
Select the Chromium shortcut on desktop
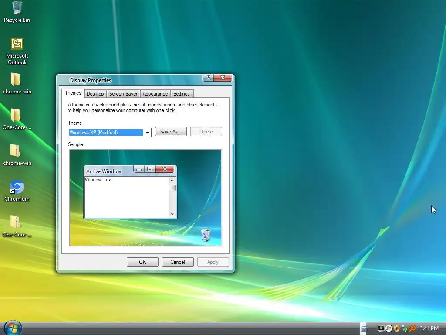tap(17, 191)
